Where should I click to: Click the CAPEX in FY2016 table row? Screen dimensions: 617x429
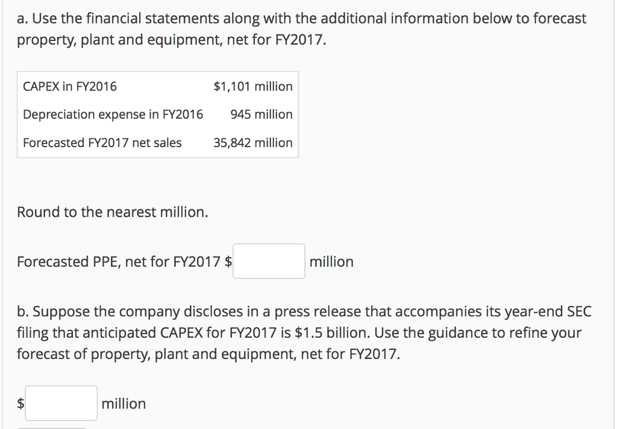point(157,86)
